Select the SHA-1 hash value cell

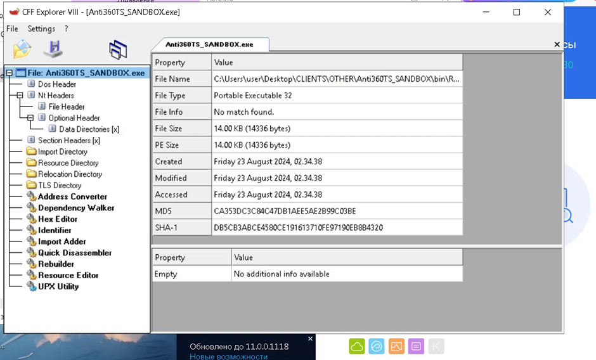click(x=337, y=228)
